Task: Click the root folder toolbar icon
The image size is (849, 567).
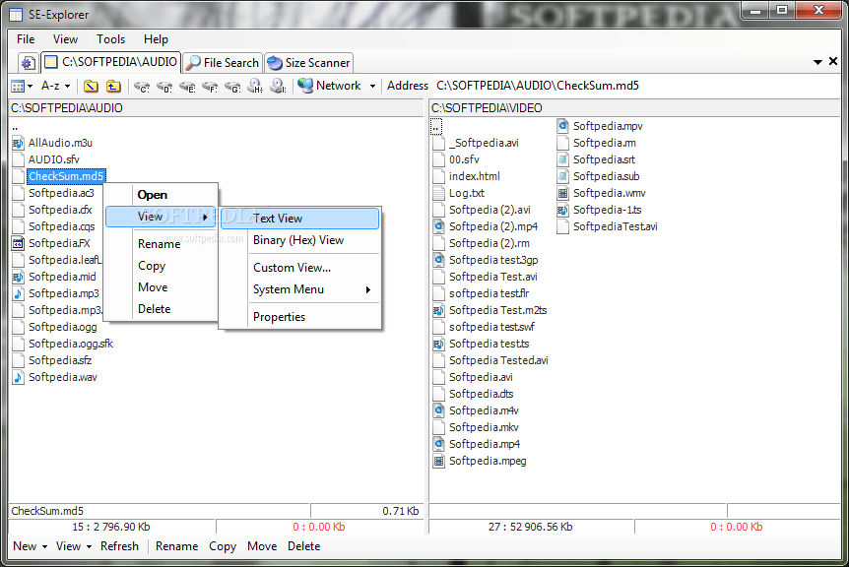Action: coord(91,86)
